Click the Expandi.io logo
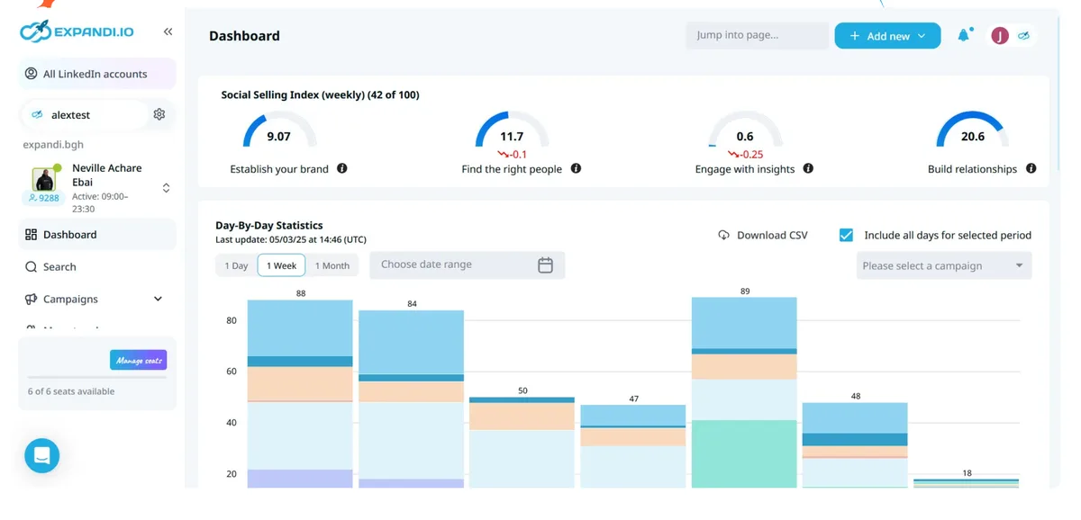Screen dimensions: 1081x520 pos(77,31)
